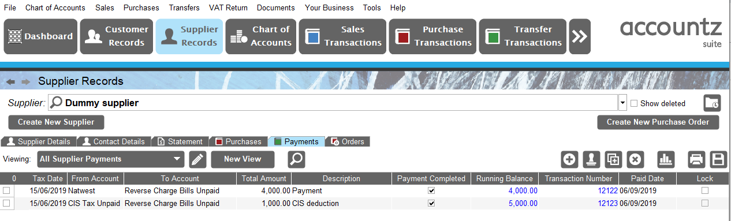The image size is (731, 221).
Task: Go back with the left arrow icon
Action: (10, 81)
